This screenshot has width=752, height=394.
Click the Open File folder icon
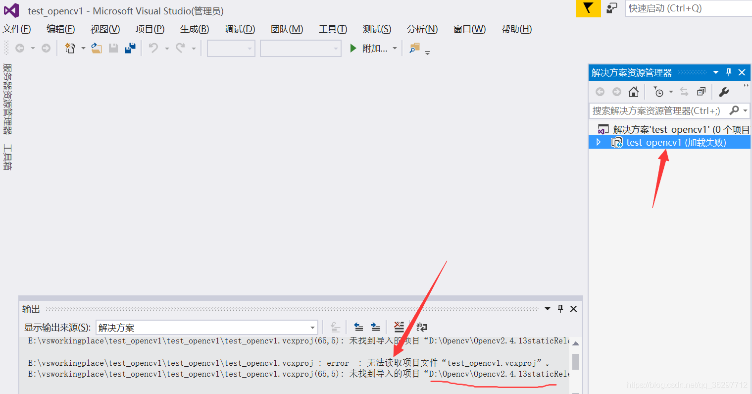[x=97, y=48]
